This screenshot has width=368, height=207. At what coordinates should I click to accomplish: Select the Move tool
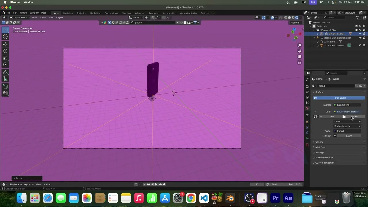[x=5, y=44]
